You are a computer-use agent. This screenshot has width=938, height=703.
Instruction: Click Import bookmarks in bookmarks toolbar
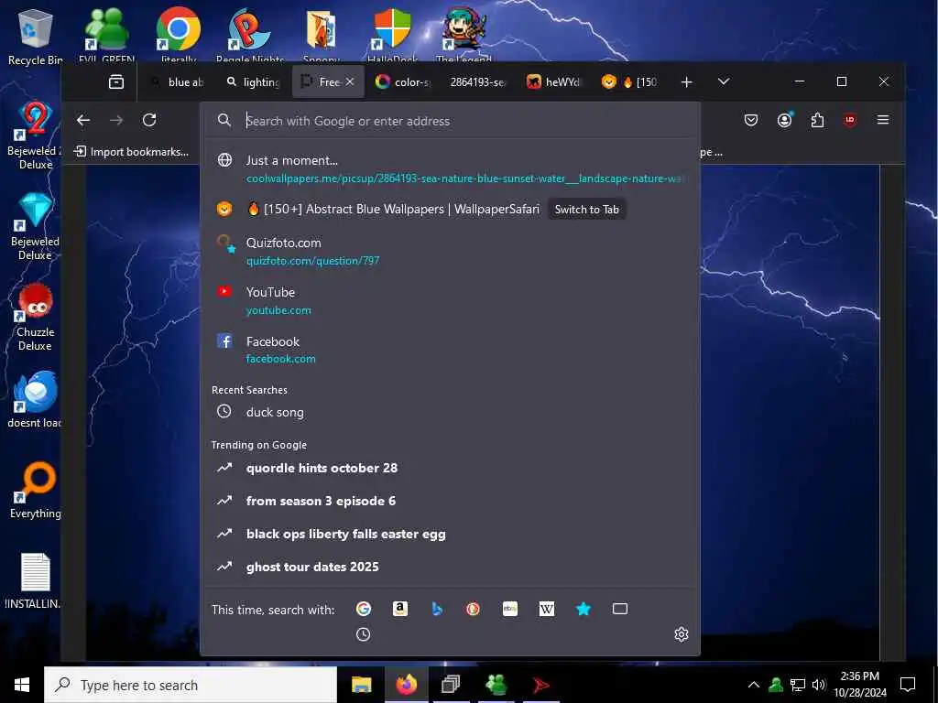pyautogui.click(x=131, y=152)
